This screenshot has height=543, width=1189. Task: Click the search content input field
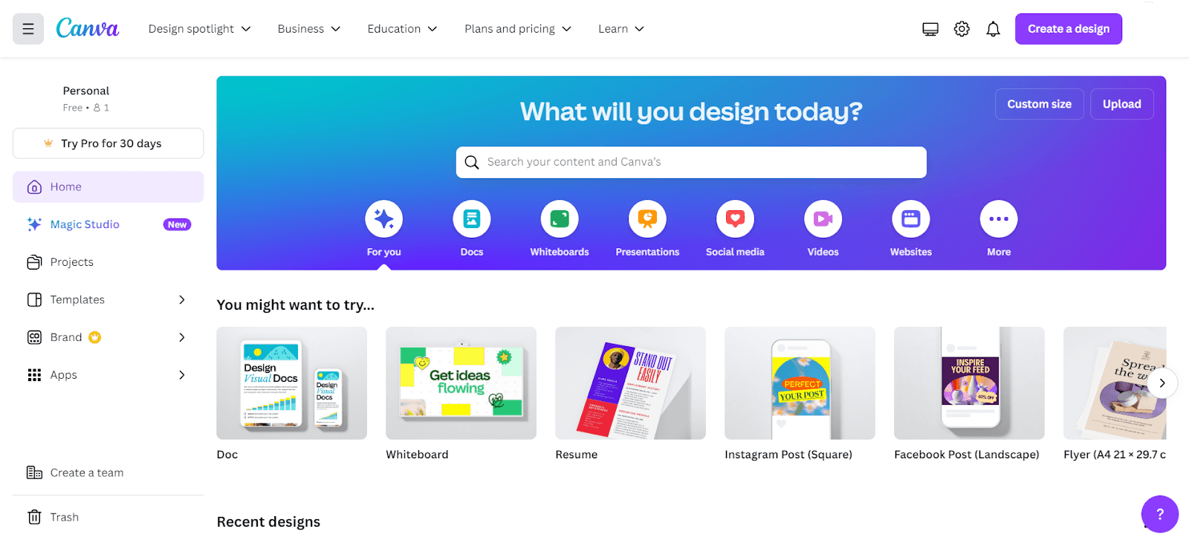[x=691, y=162]
